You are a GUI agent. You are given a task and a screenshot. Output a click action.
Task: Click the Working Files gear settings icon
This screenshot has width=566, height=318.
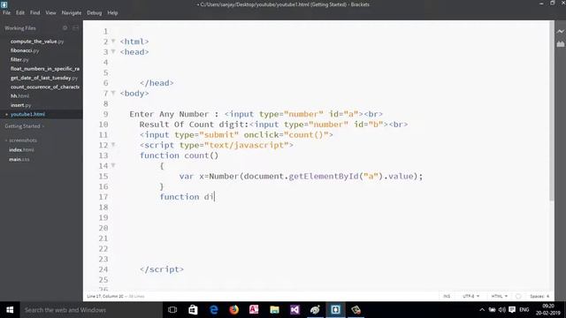(65, 27)
